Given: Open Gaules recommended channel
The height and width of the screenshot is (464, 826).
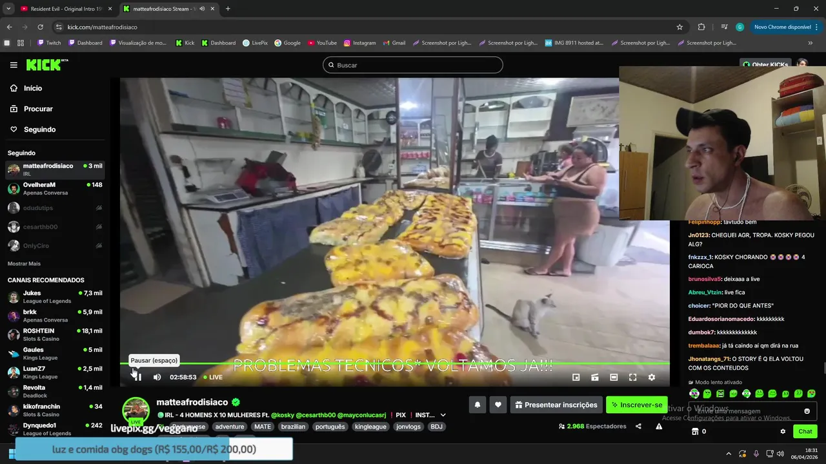Looking at the screenshot, I should 55,353.
